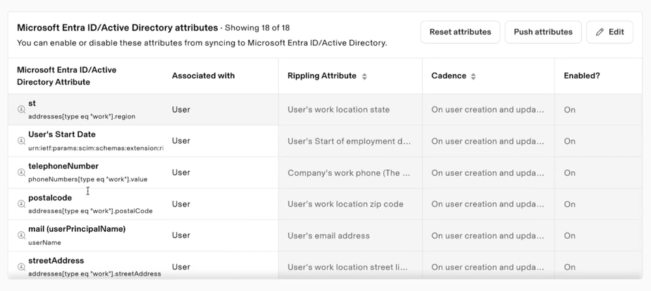651x291 pixels.
Task: Select the User's Start Date attribute name
Action: point(62,134)
